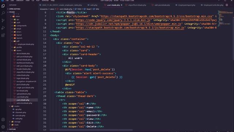Open the Source Control view
The image size is (234, 132).
pos(3,21)
